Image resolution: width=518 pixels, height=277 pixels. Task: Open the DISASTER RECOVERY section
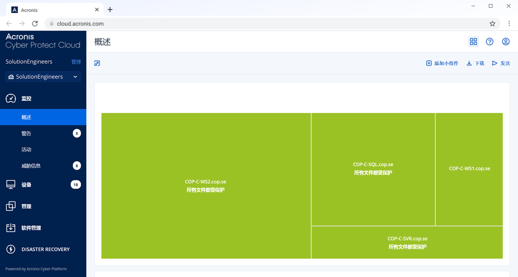pyautogui.click(x=43, y=249)
